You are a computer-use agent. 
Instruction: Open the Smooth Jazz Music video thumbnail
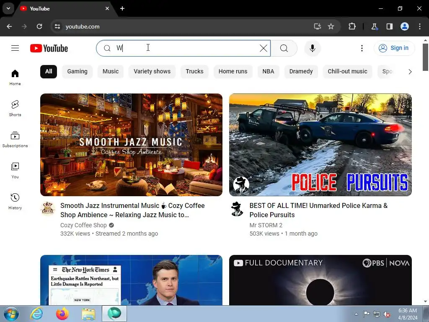[131, 145]
